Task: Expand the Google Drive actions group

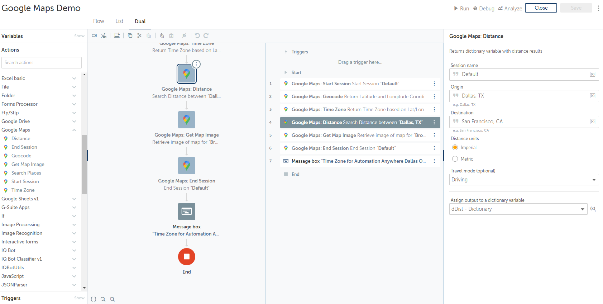Action: pos(74,121)
